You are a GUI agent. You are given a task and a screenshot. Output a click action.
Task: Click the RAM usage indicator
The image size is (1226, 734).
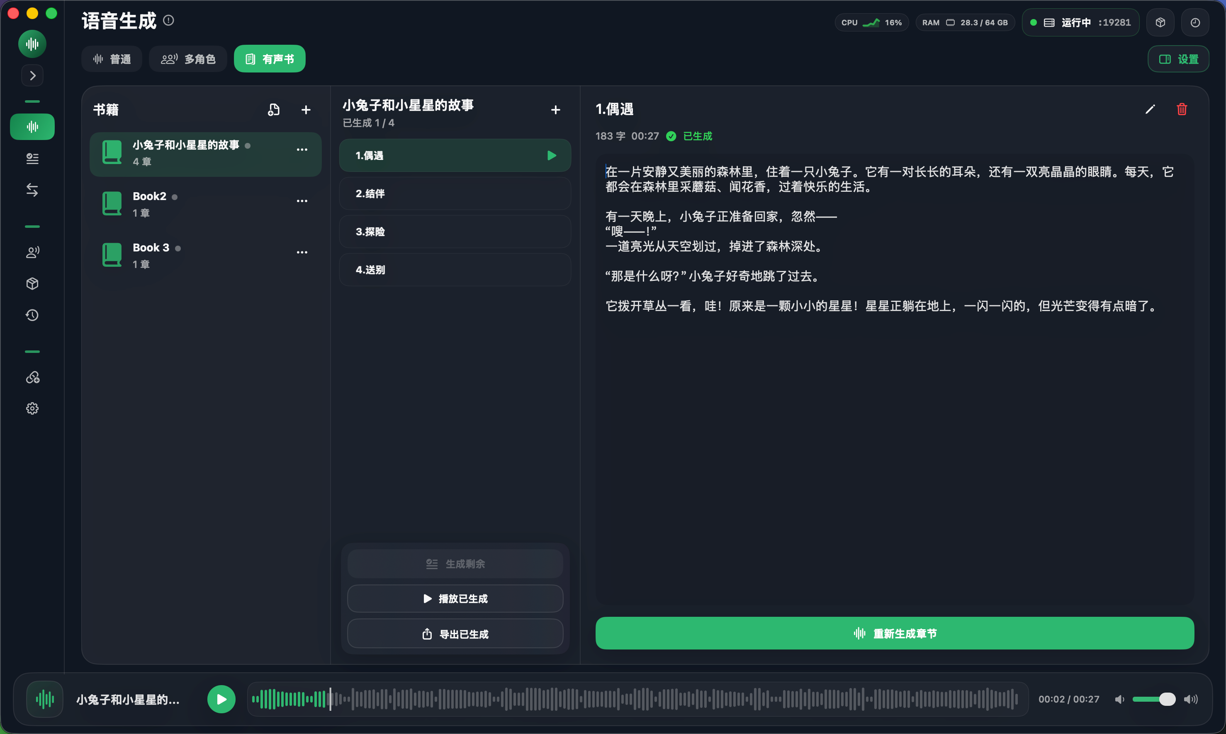965,23
